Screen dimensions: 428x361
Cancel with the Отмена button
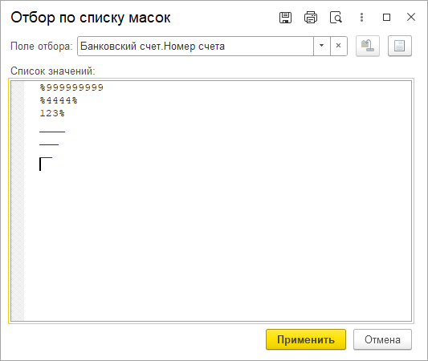pos(382,339)
